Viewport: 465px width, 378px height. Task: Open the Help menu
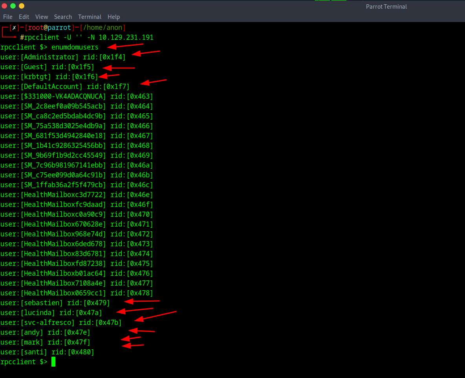pyautogui.click(x=114, y=17)
